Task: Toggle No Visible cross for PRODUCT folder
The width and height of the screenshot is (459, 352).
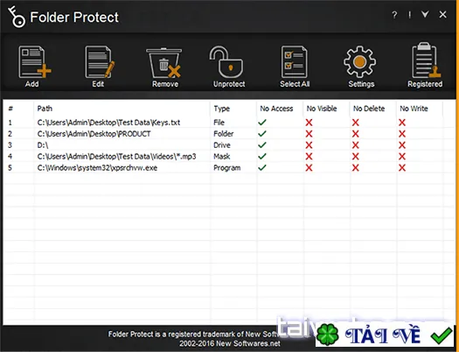Action: (309, 134)
